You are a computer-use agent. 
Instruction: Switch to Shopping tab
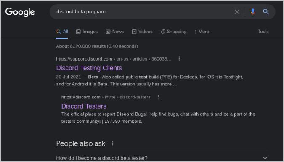173,32
